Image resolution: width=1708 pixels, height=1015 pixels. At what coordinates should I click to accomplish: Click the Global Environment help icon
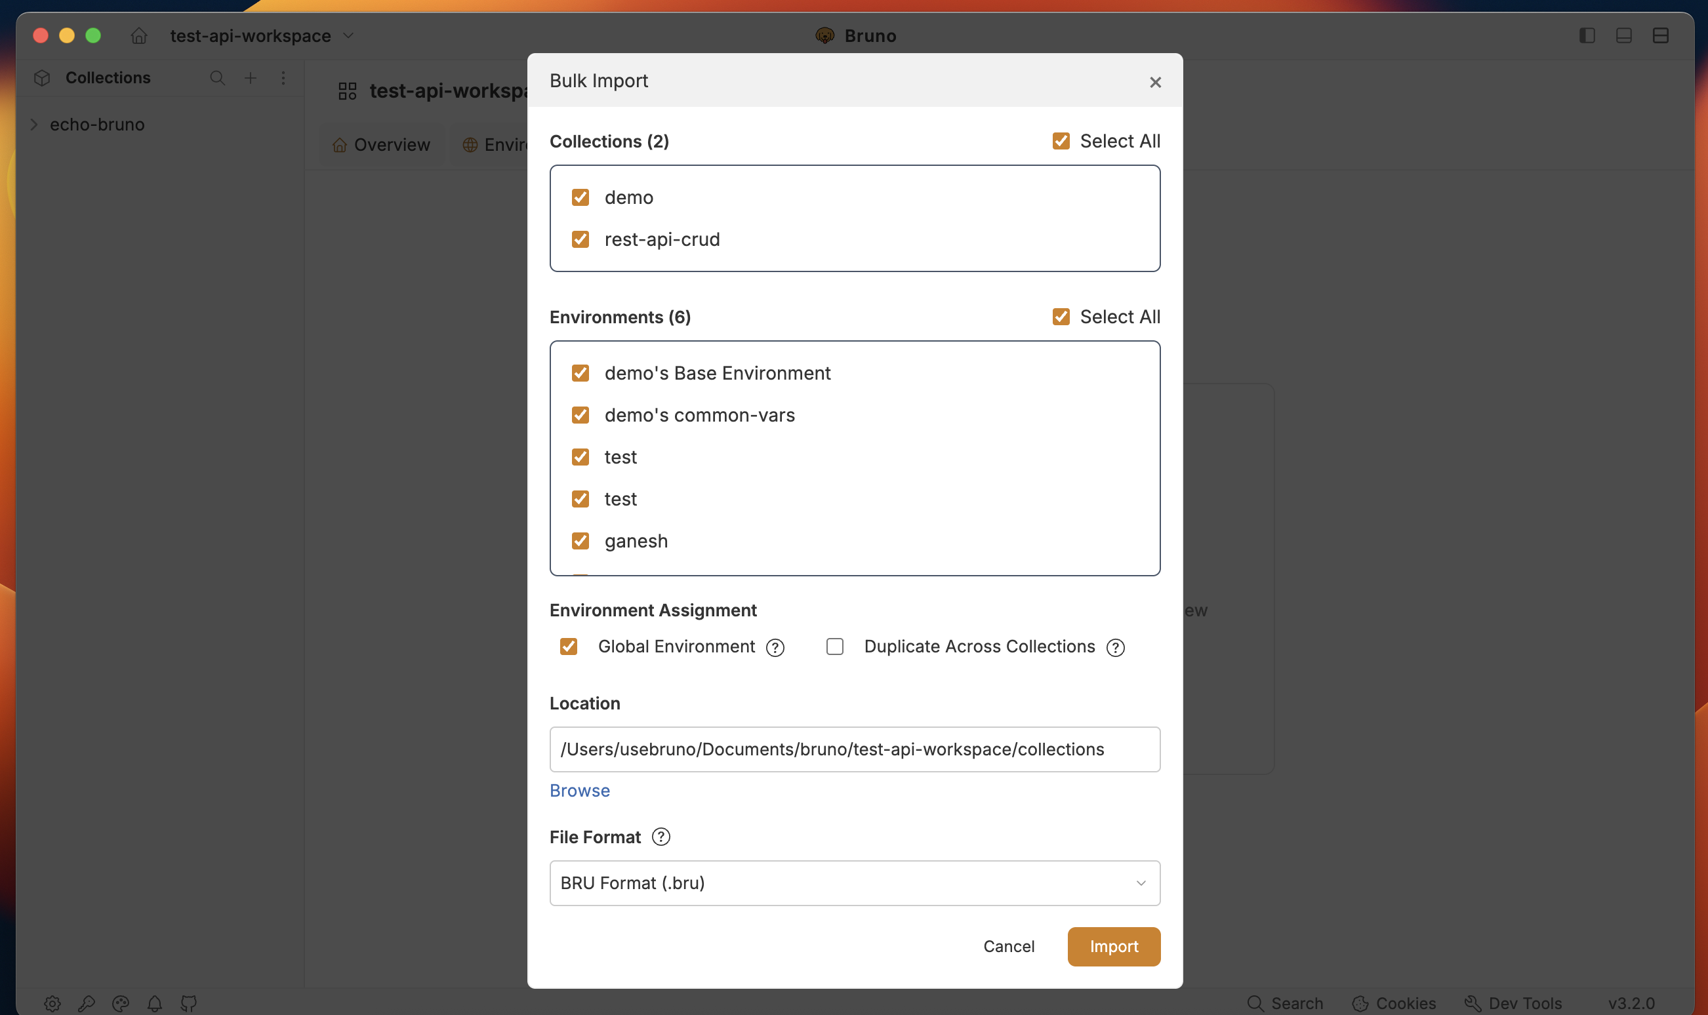(775, 647)
